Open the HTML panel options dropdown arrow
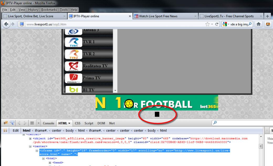 pyautogui.click(x=69, y=123)
